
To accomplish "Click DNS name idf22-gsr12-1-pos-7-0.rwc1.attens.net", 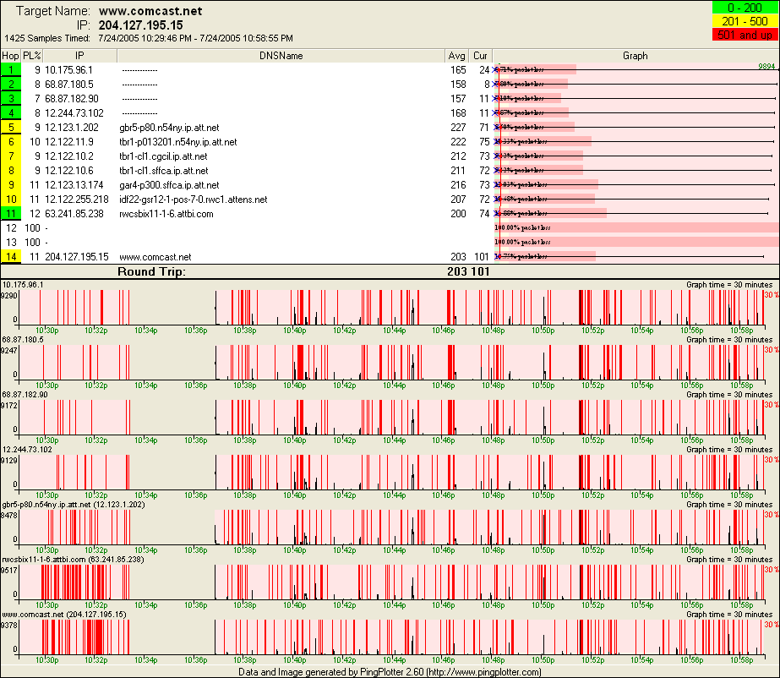I will pos(193,200).
